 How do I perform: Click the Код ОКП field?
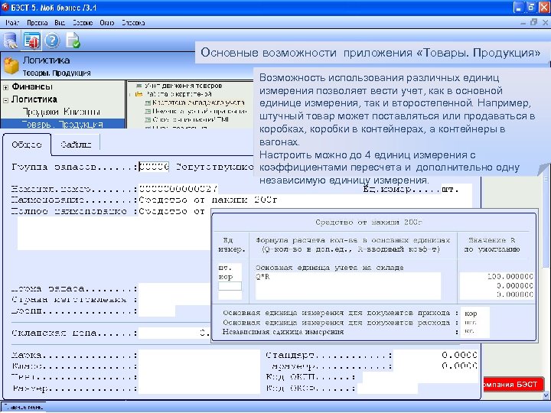coord(420,378)
